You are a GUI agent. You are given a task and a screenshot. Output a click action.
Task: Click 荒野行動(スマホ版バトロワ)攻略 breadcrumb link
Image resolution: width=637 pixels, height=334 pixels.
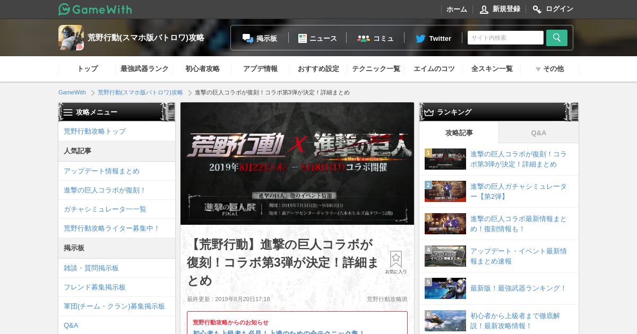(x=140, y=92)
